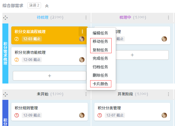175x126 pixels.
Task: Select 编辑任务 in the context menu
Action: [x=100, y=33]
